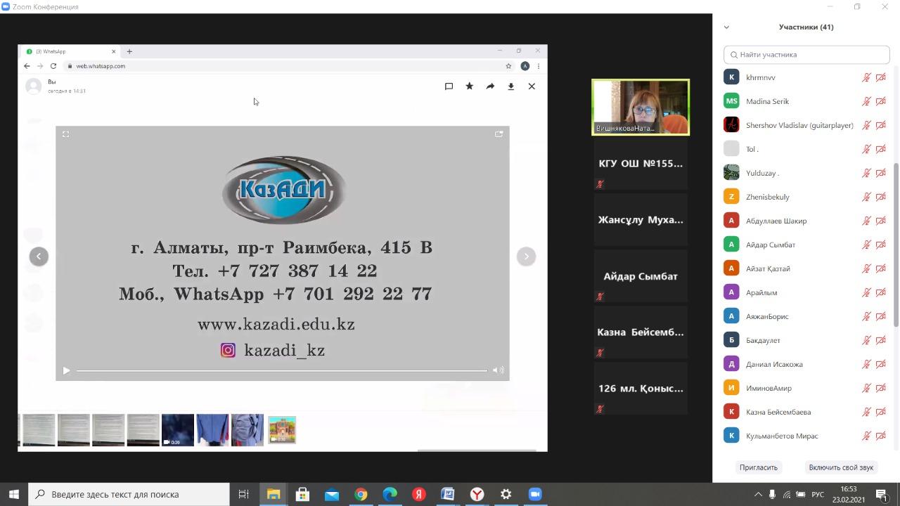Open Zoom from the Windows taskbar
The height and width of the screenshot is (506, 900).
click(x=534, y=494)
